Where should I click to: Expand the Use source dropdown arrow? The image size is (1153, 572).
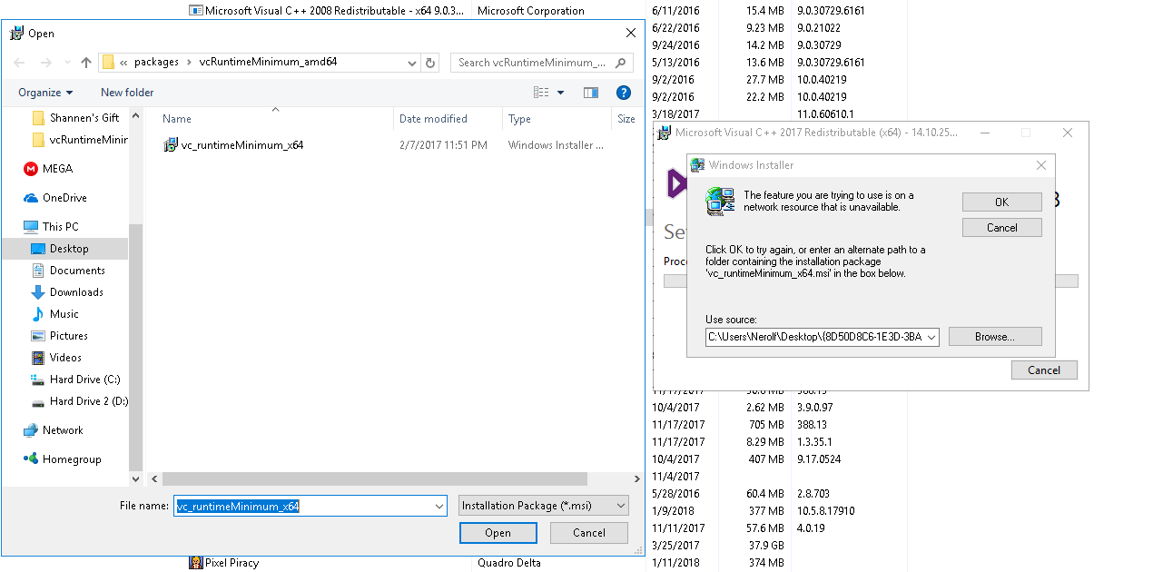[x=932, y=338]
